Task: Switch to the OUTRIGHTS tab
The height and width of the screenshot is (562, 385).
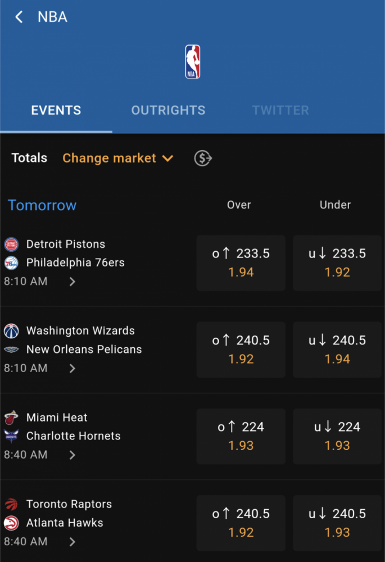Action: (x=168, y=110)
